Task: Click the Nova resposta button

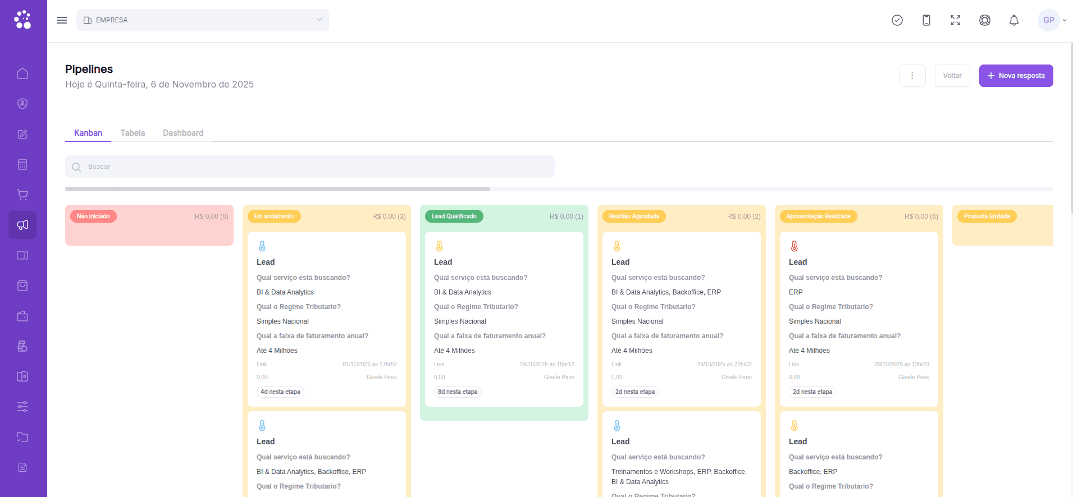Action: click(1016, 76)
